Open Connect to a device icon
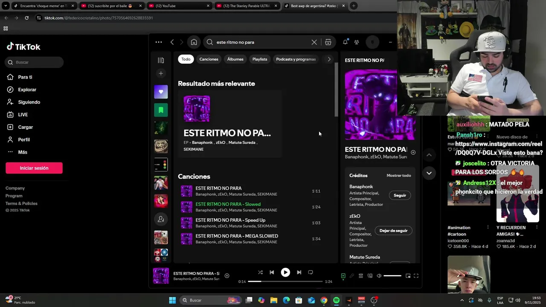This screenshot has width=546, height=307. [x=370, y=276]
